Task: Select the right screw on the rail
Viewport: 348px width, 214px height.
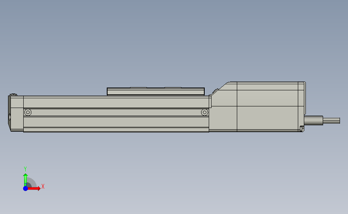Action: pos(205,112)
